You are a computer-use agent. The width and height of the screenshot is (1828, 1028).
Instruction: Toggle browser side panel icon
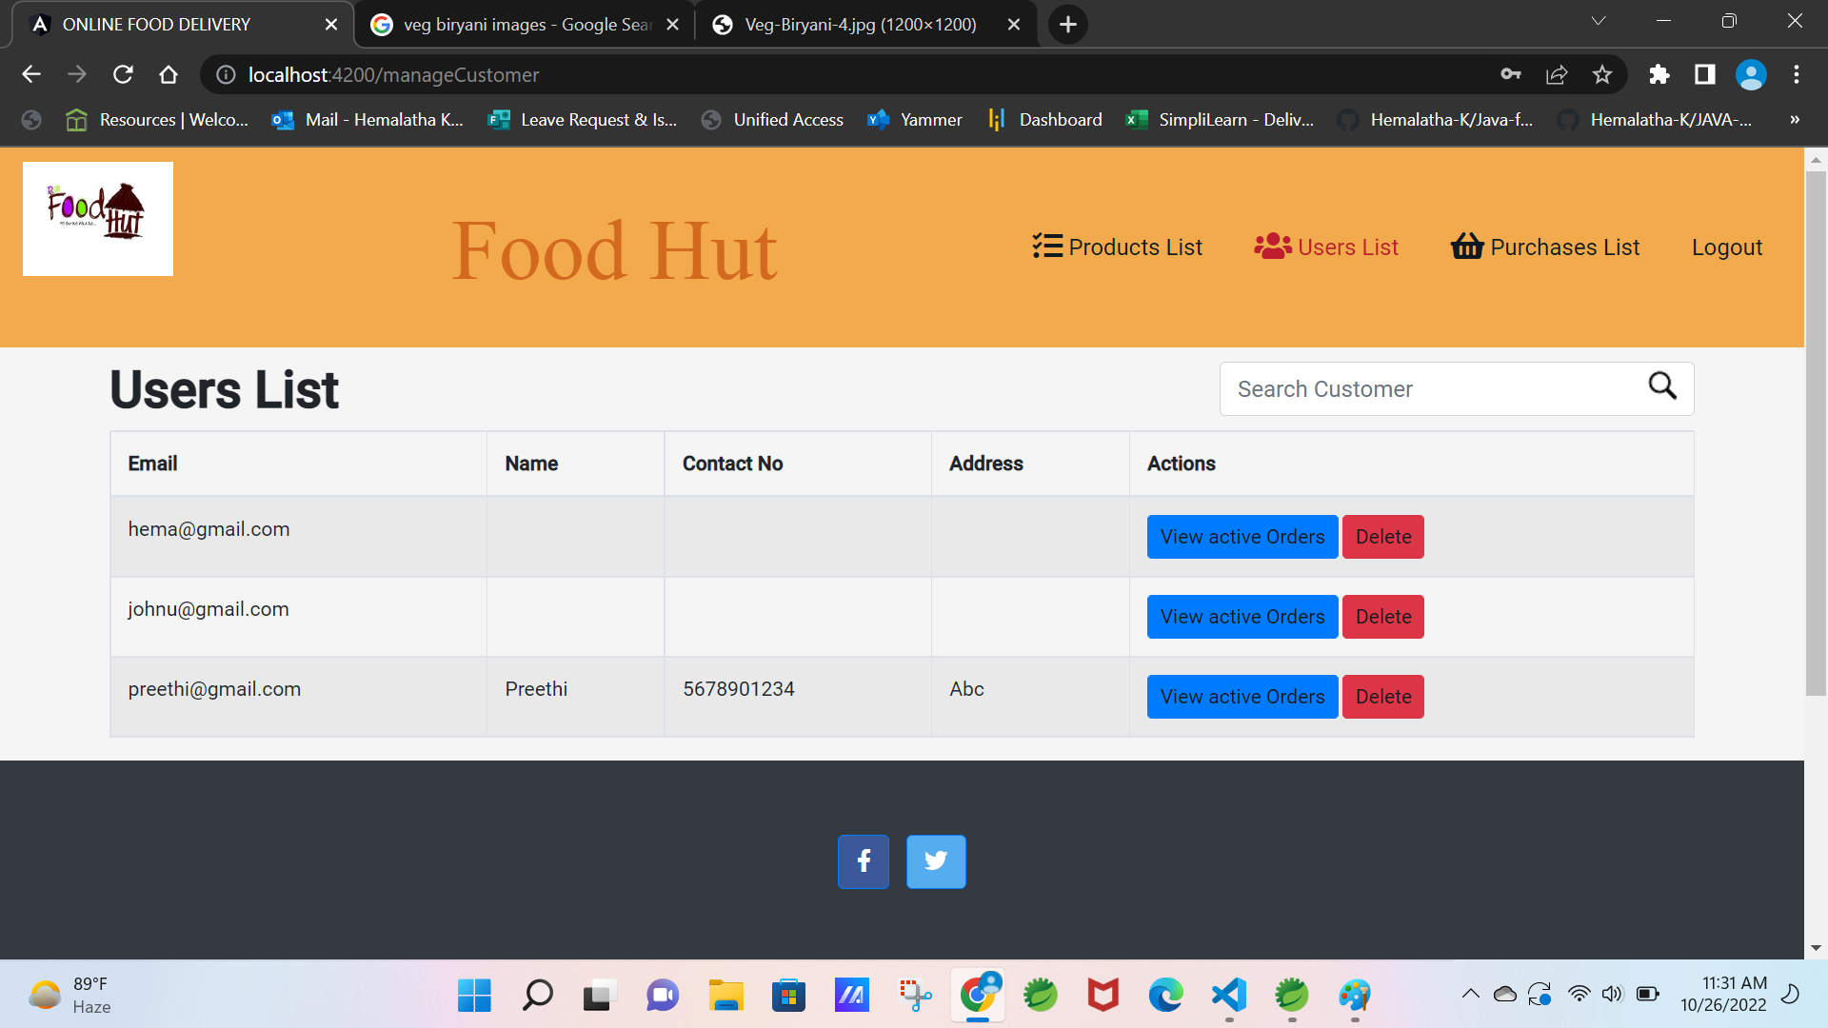point(1705,74)
